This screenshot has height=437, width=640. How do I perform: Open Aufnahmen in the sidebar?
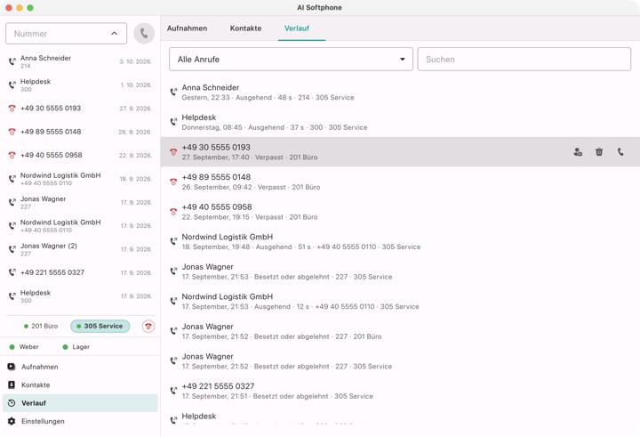(80, 367)
